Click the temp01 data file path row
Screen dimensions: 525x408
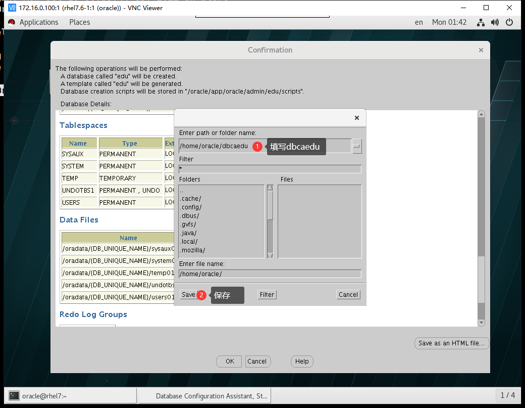tap(118, 273)
